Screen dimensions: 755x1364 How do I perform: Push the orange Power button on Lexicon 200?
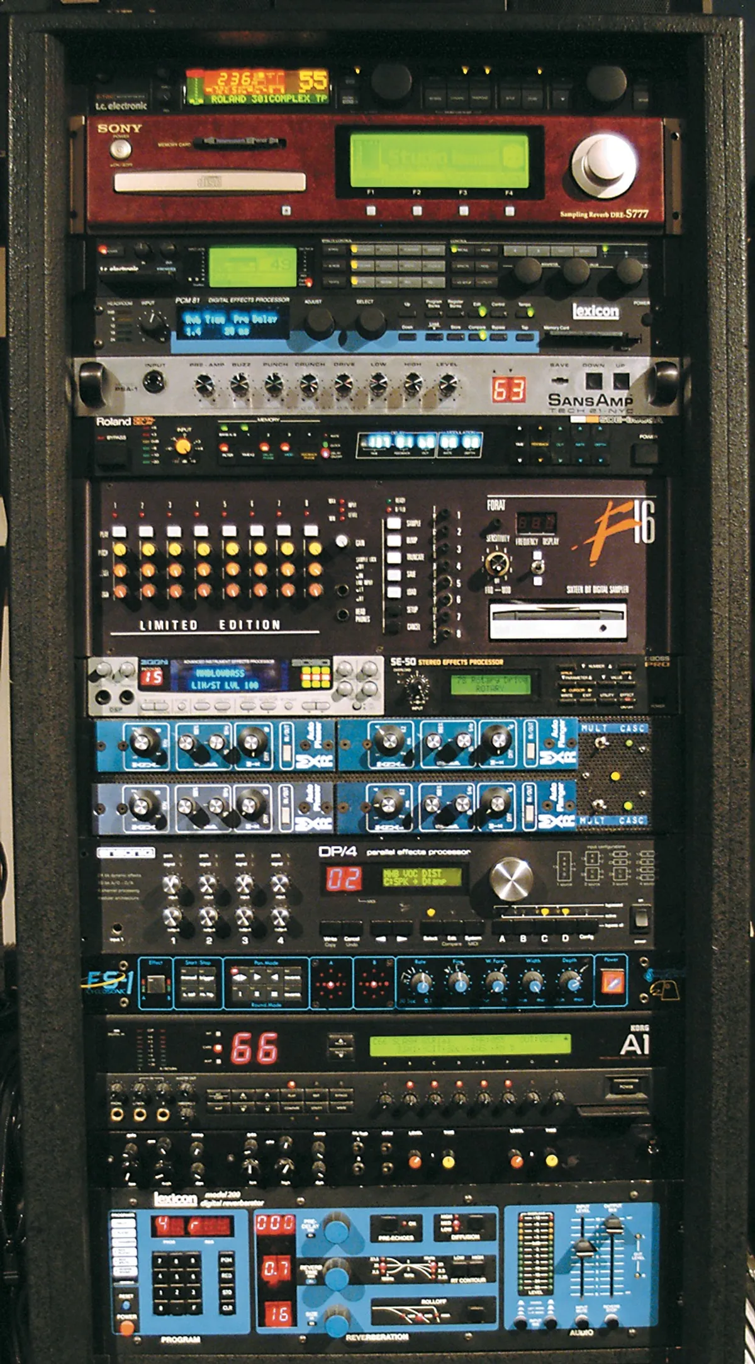tap(126, 1327)
